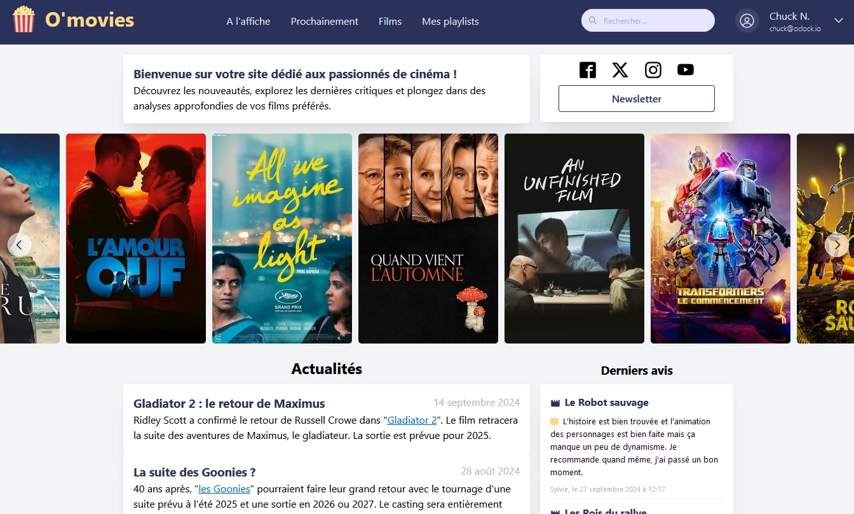Expand the Chuck N. account dropdown chevron
The height and width of the screenshot is (514, 854).
click(x=839, y=21)
